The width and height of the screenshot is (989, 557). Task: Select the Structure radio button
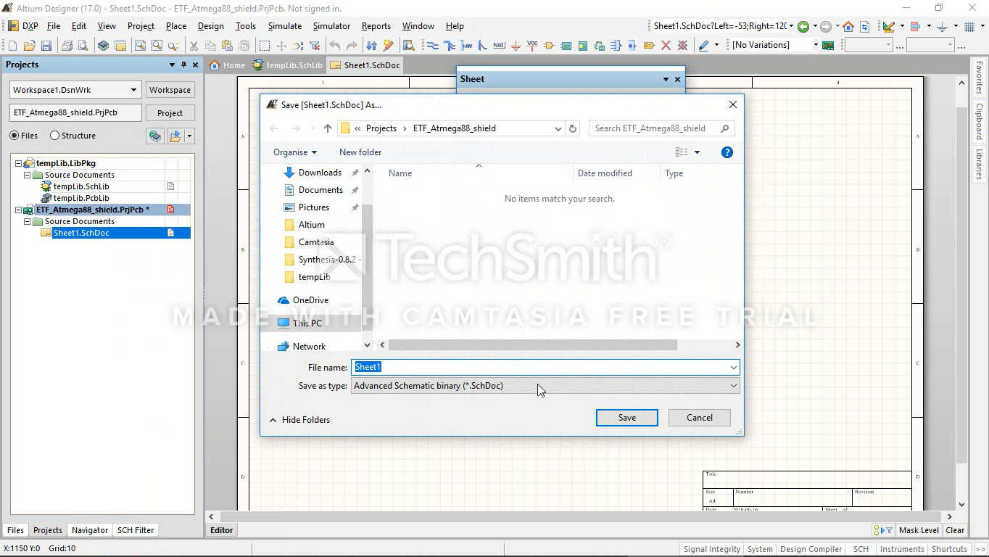point(54,136)
